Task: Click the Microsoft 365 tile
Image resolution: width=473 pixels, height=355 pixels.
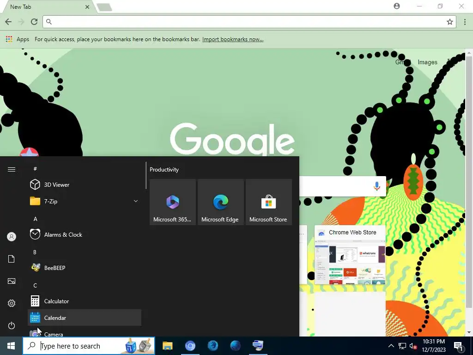Action: click(173, 202)
